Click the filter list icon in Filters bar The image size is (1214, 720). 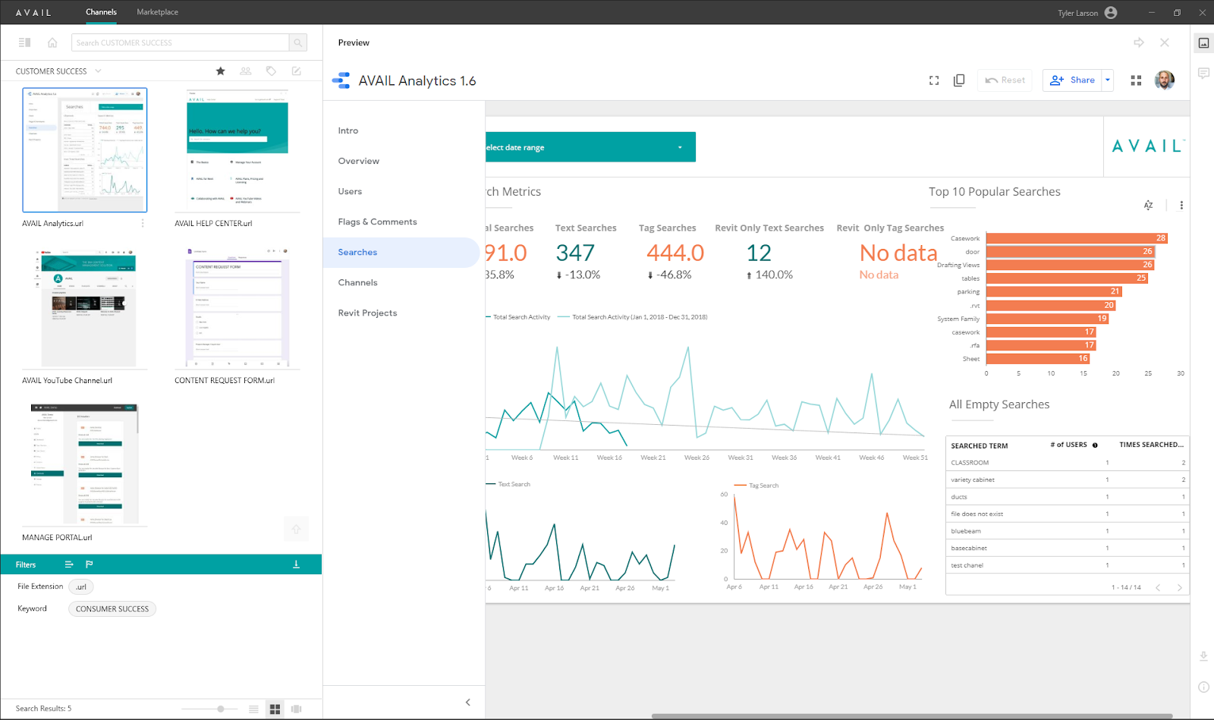(69, 564)
